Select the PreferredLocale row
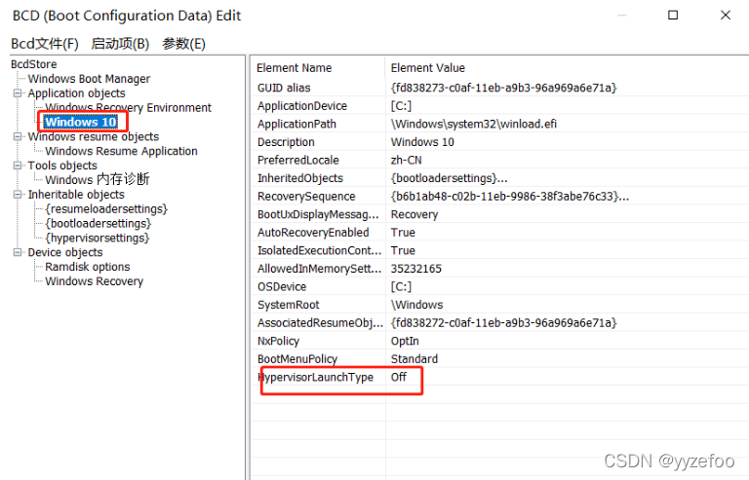Image resolution: width=749 pixels, height=480 pixels. click(x=500, y=160)
